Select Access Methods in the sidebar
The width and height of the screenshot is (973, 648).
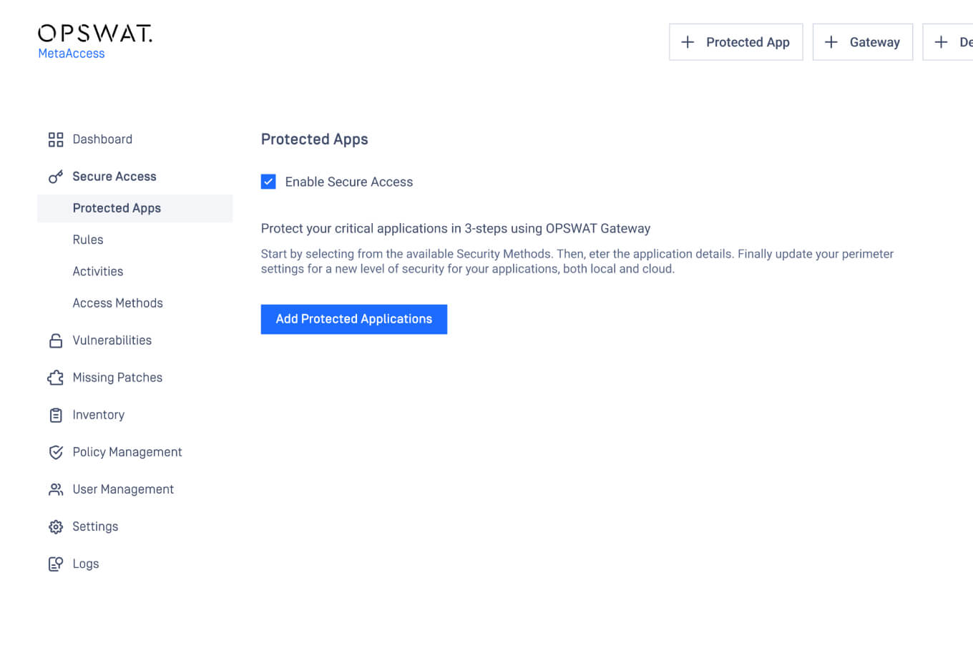point(117,303)
